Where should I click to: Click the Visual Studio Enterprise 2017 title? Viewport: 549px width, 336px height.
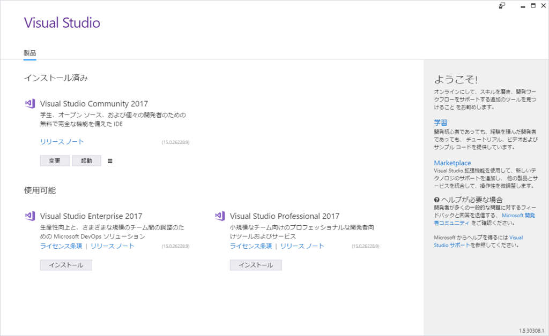tap(91, 216)
